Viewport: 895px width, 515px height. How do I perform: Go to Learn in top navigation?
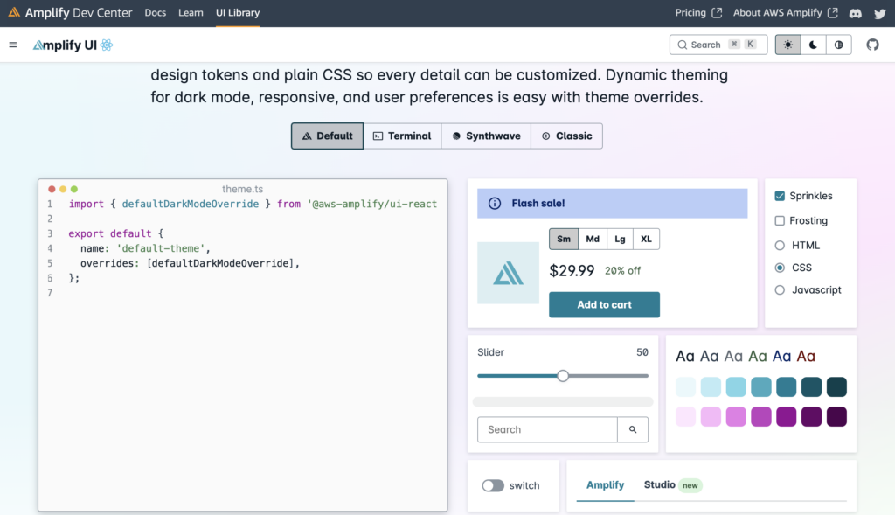191,12
